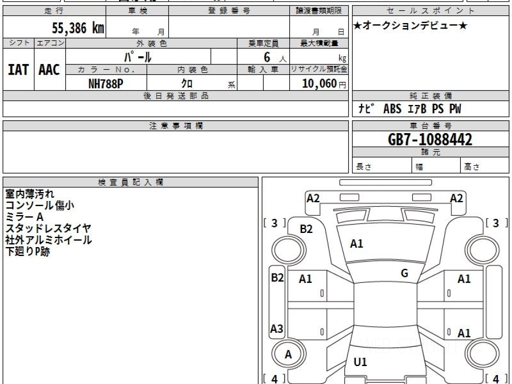Screen dimensions: 512x384
Task: Click the A2 mark at the right bumper corner
Action: (456, 198)
